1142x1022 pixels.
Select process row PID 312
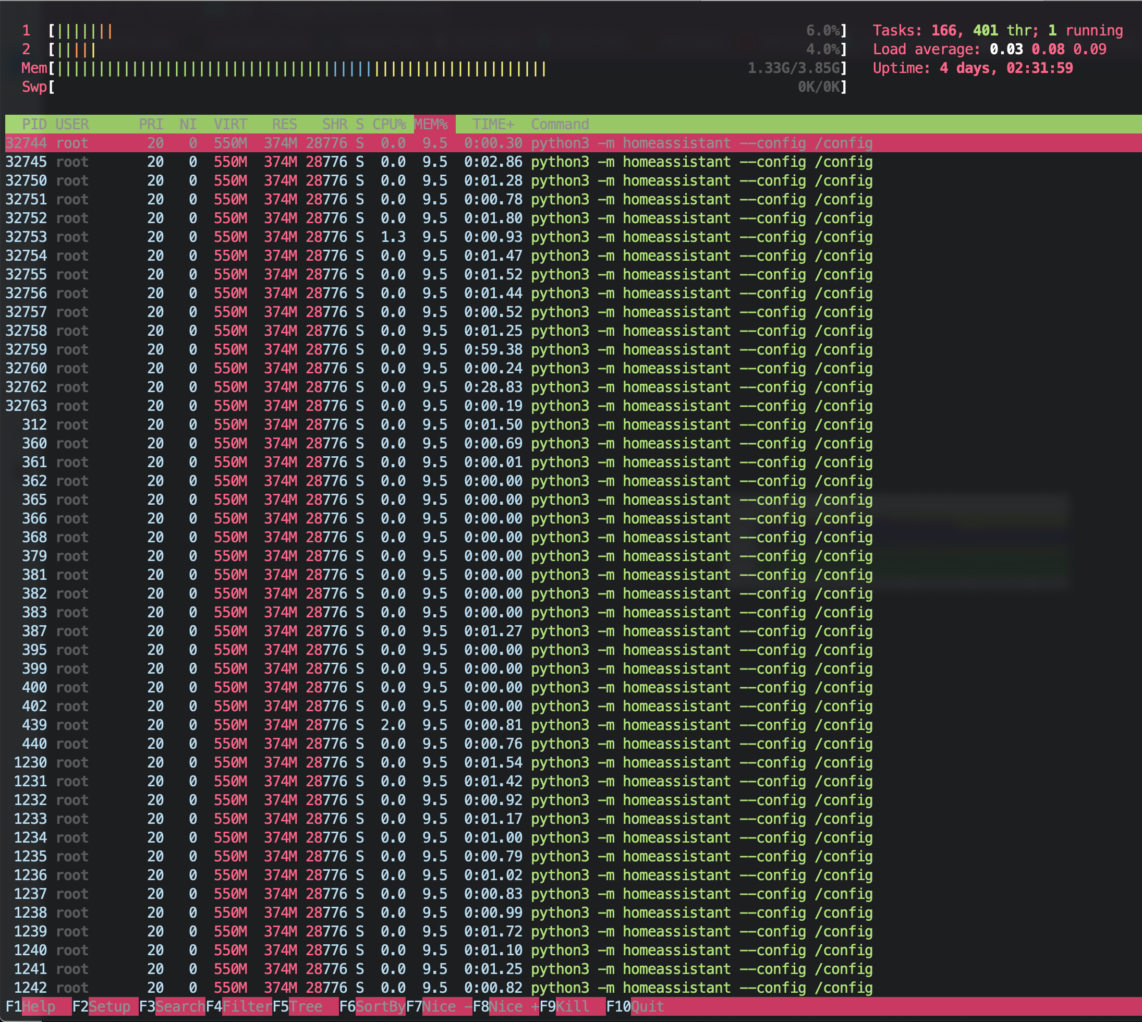tap(573, 424)
